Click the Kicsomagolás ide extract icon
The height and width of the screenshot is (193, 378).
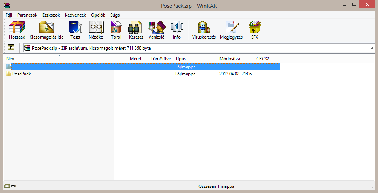click(x=47, y=27)
